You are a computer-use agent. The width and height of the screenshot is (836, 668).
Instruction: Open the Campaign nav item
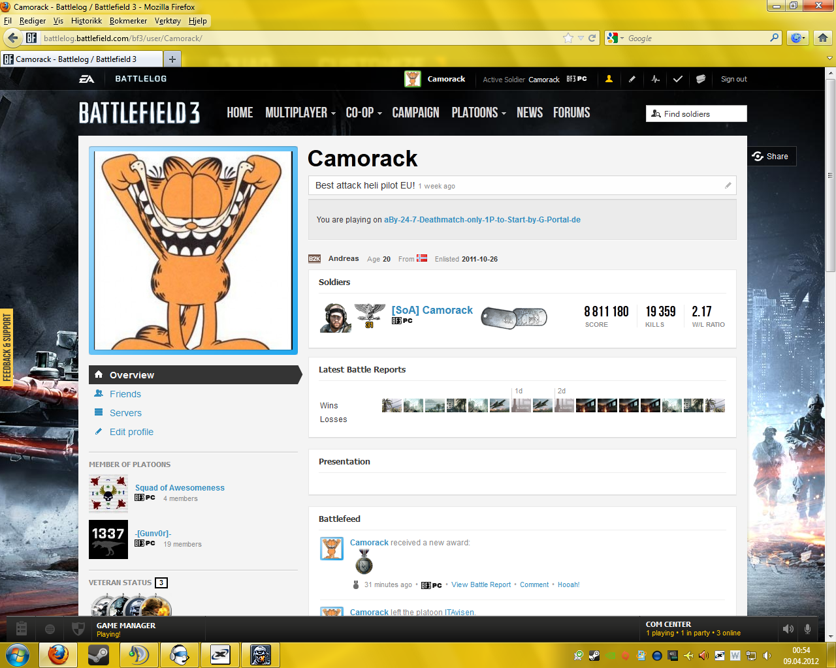pos(415,113)
